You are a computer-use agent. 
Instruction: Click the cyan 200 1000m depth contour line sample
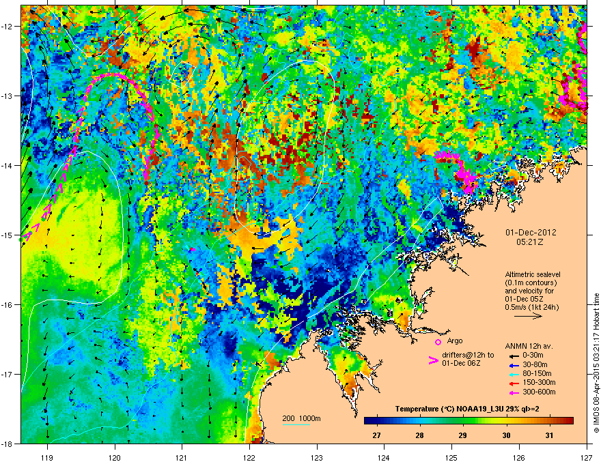click(296, 424)
